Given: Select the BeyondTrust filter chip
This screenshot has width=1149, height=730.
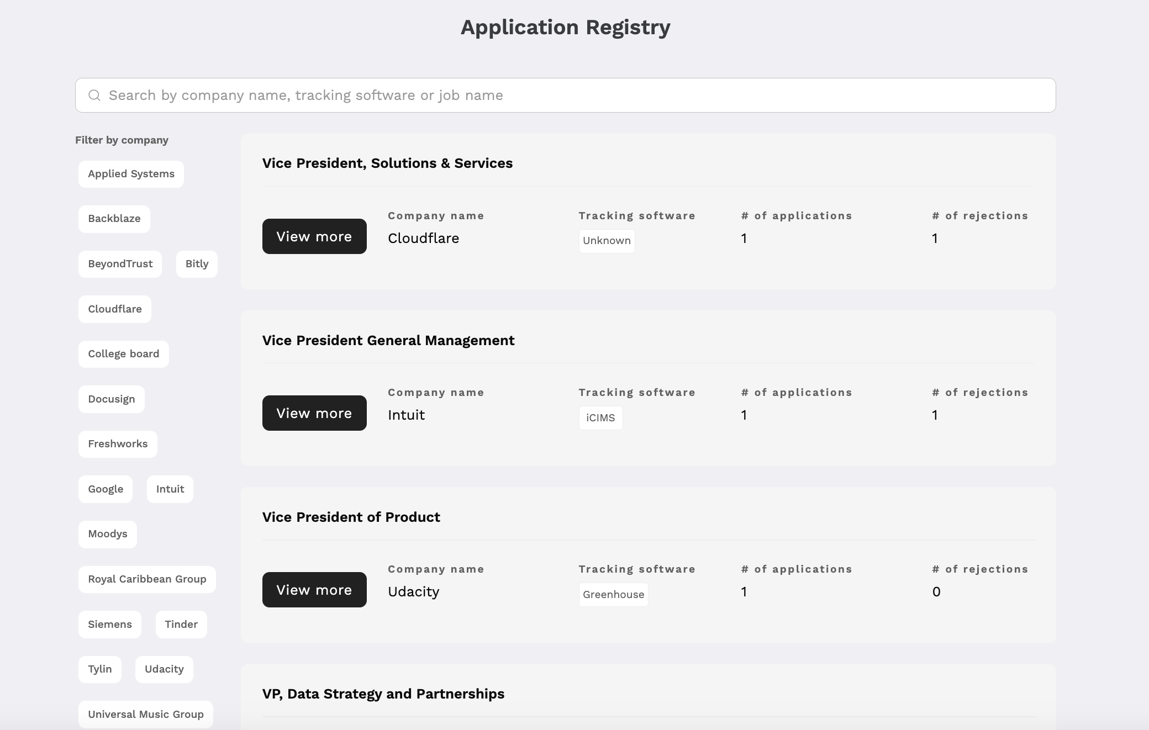Looking at the screenshot, I should (x=120, y=264).
